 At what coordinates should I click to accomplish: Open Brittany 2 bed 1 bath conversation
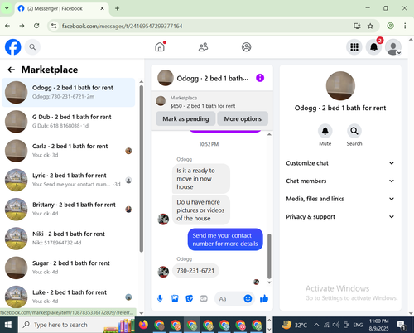(69, 210)
